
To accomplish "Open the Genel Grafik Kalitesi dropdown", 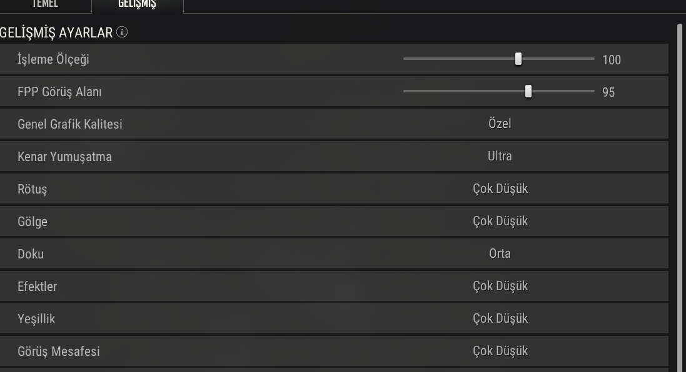I will (500, 124).
